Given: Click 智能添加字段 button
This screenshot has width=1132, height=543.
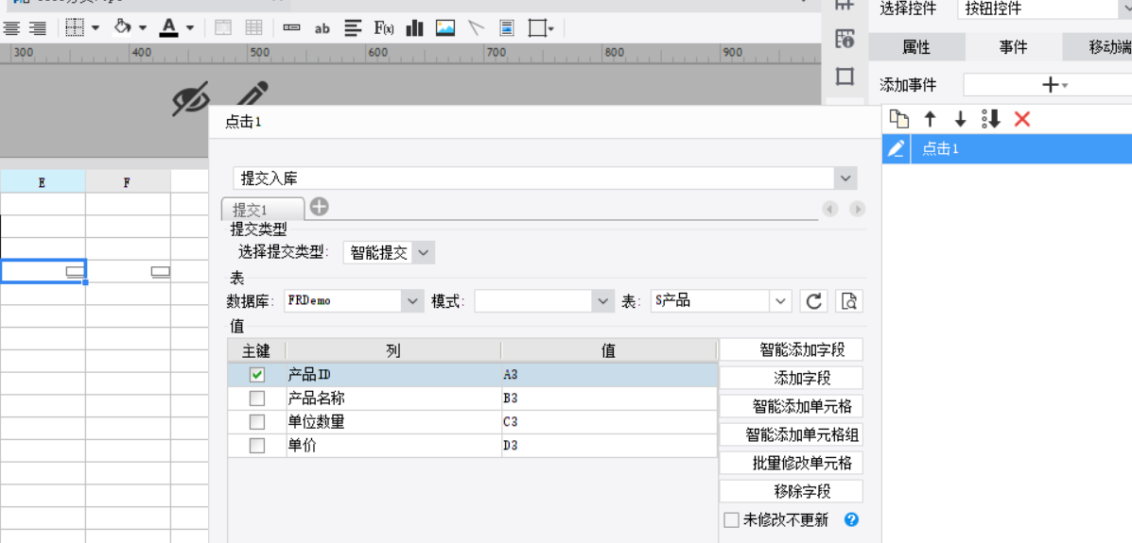Looking at the screenshot, I should click(x=792, y=349).
